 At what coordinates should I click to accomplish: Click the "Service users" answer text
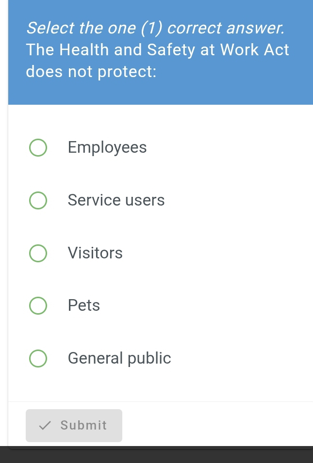point(116,200)
